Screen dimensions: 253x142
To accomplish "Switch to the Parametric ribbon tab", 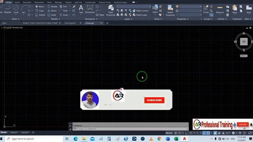I will (39, 2).
